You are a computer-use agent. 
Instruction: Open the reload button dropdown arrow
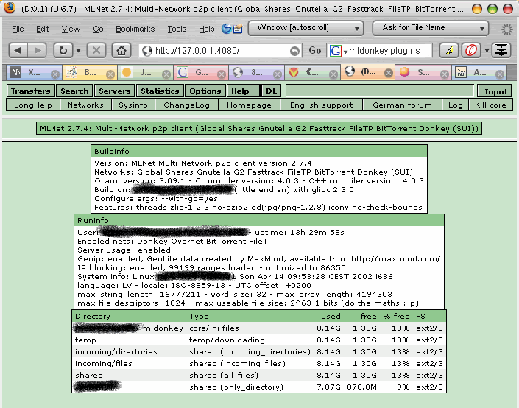pyautogui.click(x=79, y=51)
